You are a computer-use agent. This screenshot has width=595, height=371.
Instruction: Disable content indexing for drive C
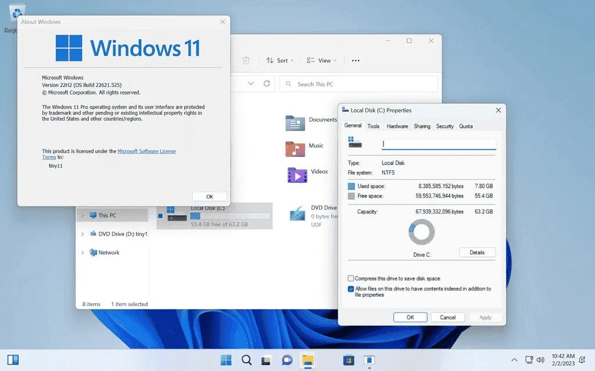[351, 289]
